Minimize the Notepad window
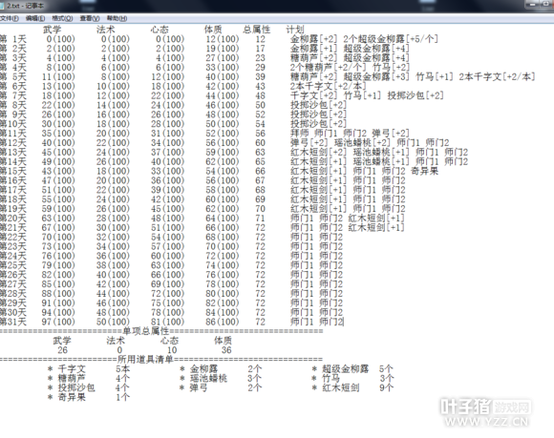 pos(532,4)
